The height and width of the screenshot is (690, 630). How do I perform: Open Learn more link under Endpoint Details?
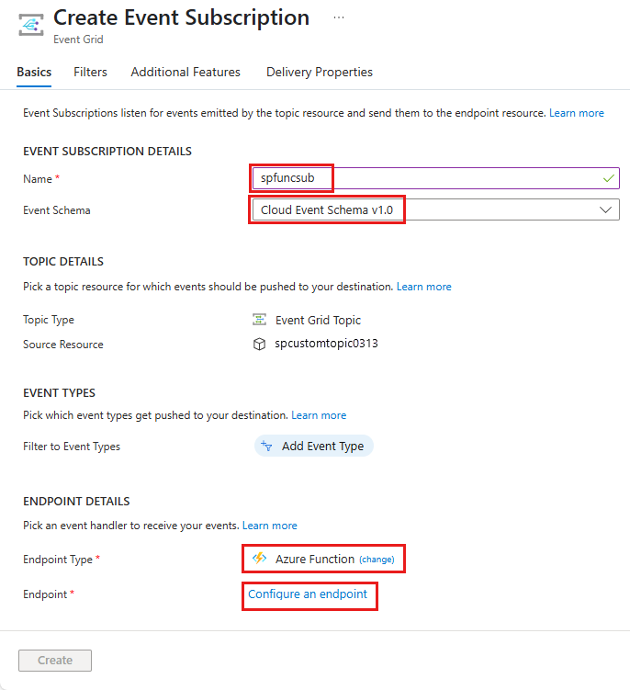tap(270, 526)
